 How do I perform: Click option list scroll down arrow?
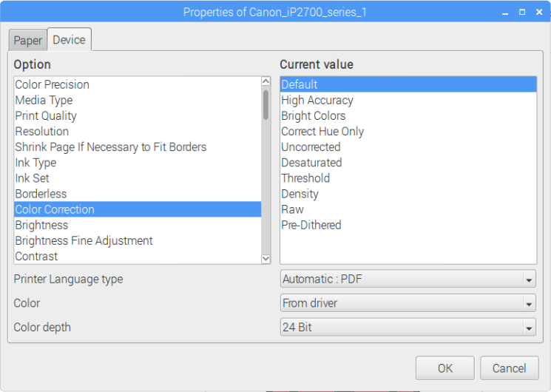(x=266, y=259)
